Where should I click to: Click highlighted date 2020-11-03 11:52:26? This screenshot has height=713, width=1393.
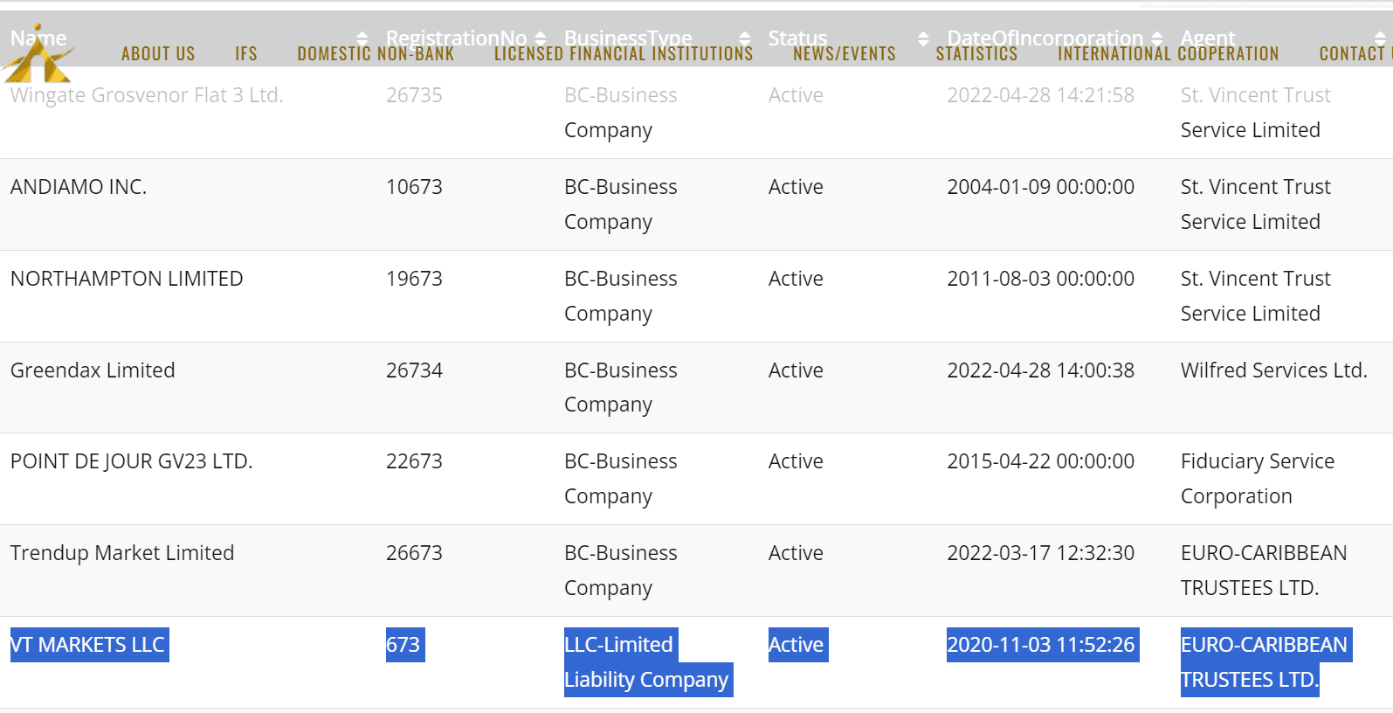1043,645
